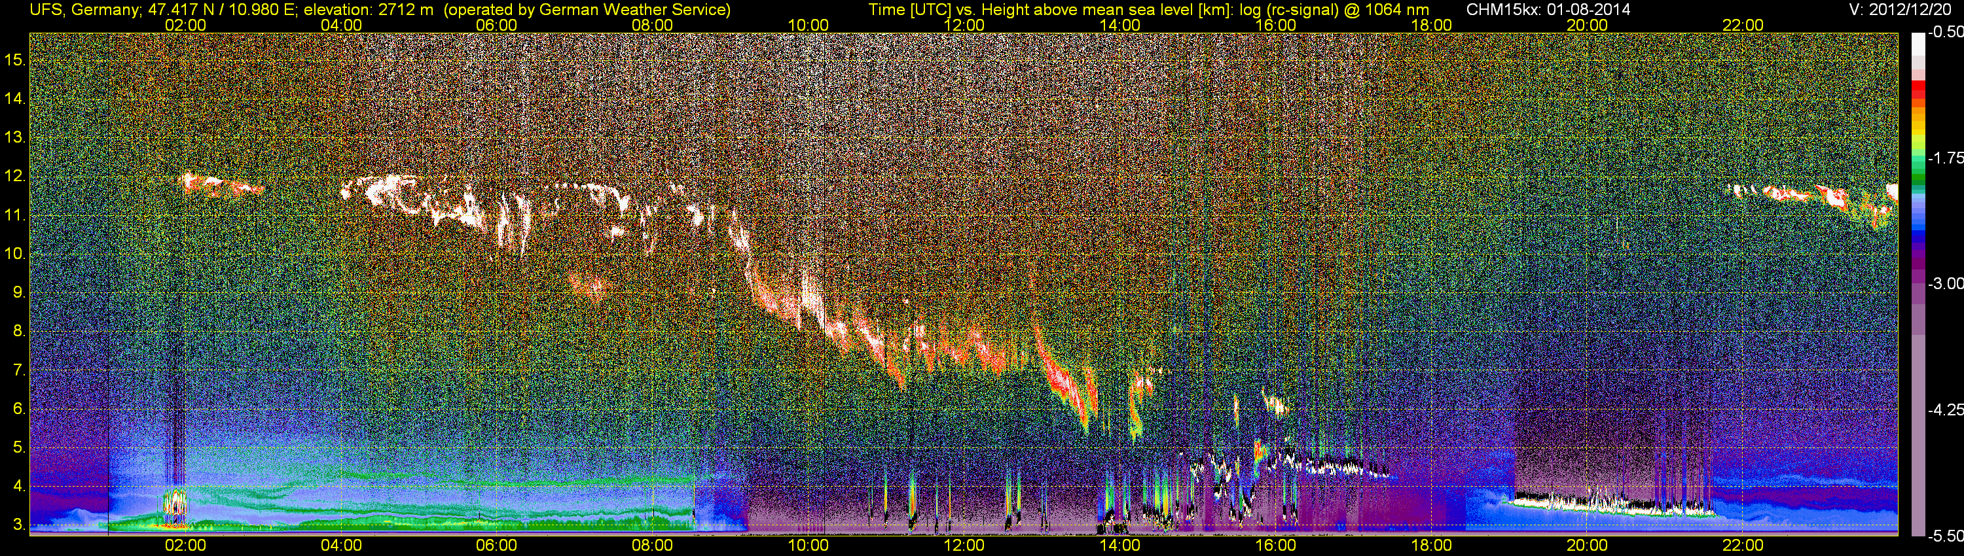Click the 10:00 label on the bottom time axis

[x=808, y=546]
